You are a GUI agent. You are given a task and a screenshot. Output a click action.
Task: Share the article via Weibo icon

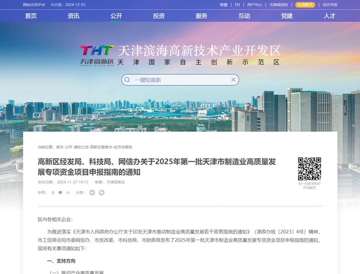tap(93, 193)
